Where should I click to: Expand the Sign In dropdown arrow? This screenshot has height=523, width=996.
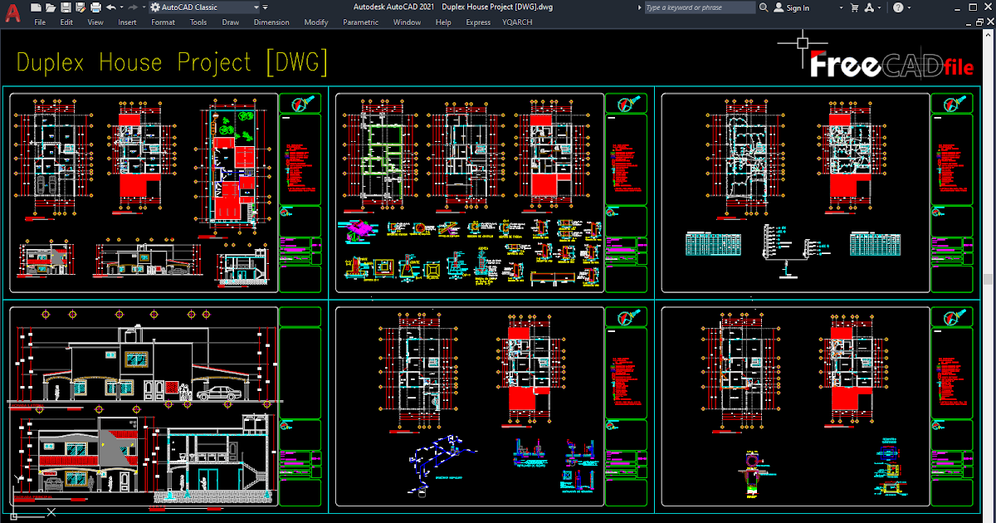click(x=841, y=7)
